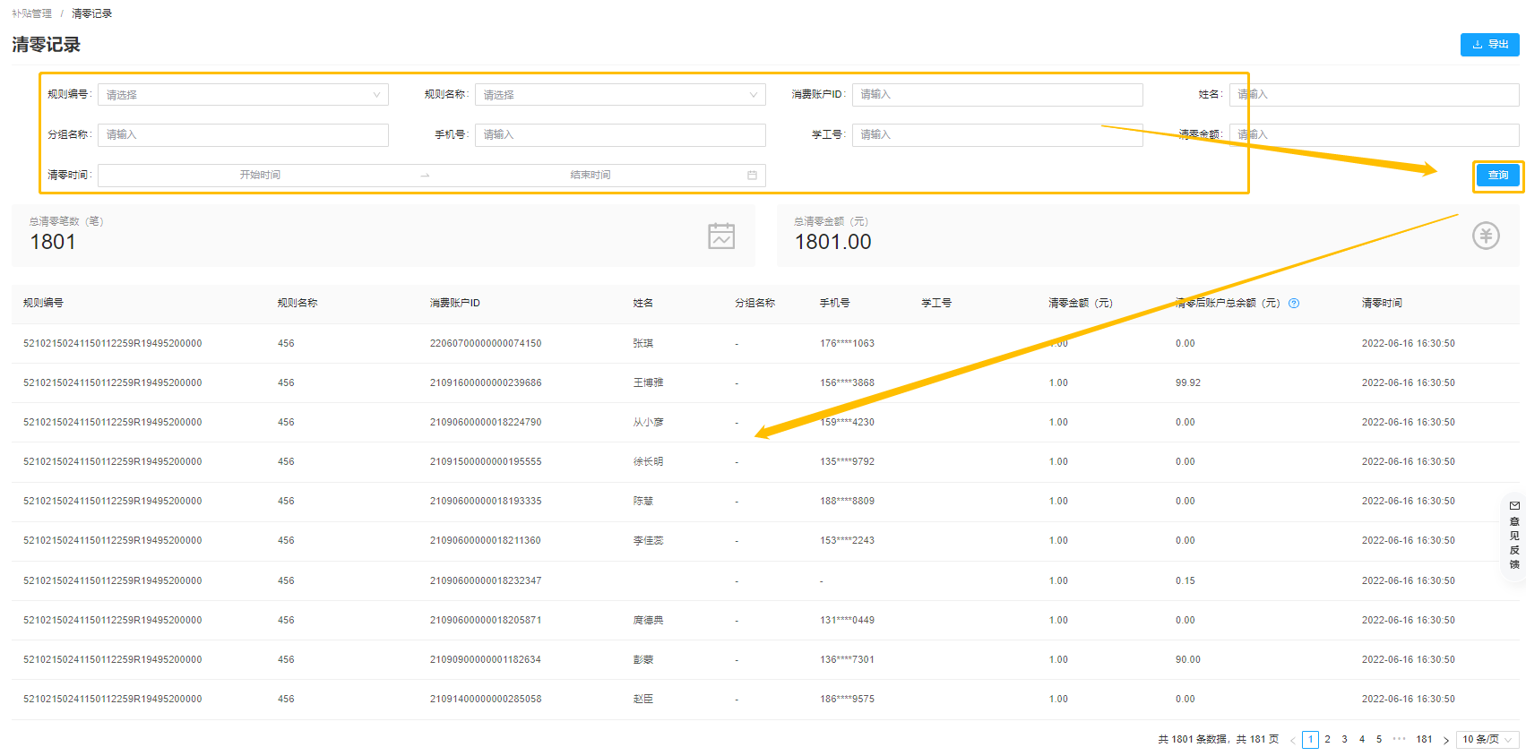The height and width of the screenshot is (756, 1526).
Task: Click the chart icon in 总清零笔数 card
Action: pos(721,236)
